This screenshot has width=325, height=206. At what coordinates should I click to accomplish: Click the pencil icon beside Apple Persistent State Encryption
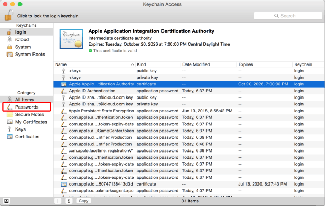click(x=63, y=111)
